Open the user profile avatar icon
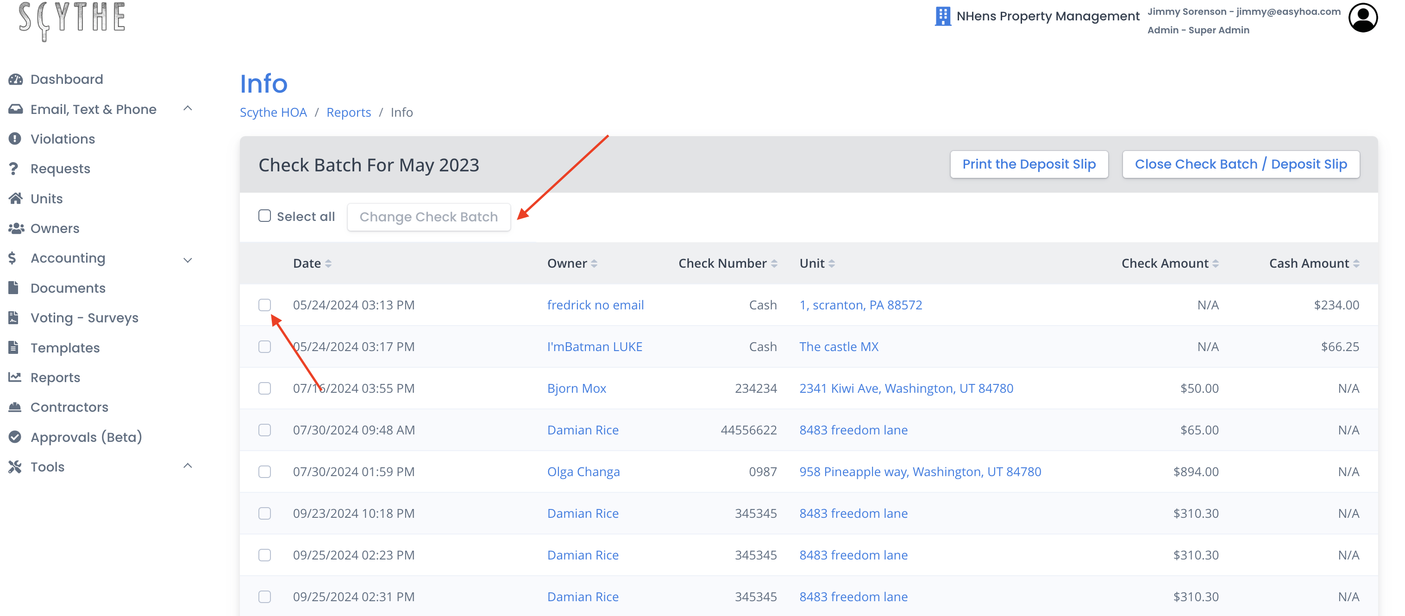This screenshot has width=1405, height=616. click(1362, 18)
